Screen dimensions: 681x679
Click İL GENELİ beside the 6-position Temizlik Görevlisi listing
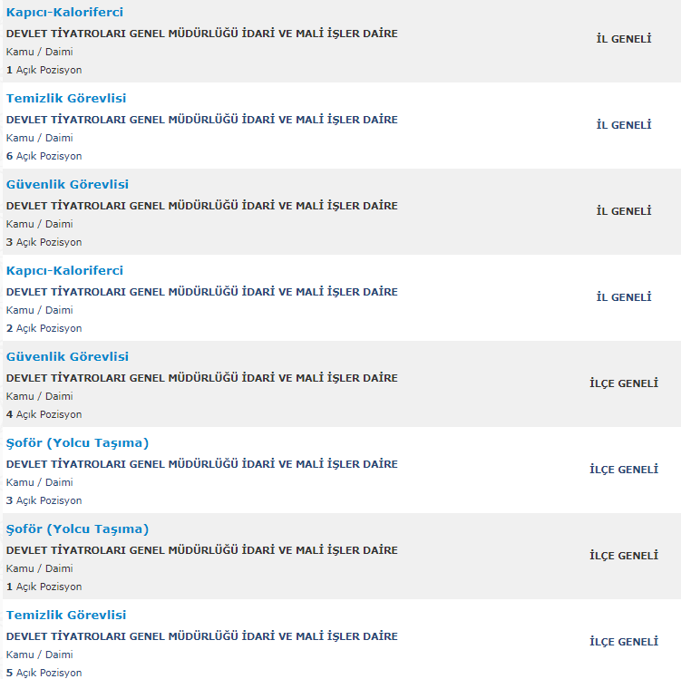(x=624, y=125)
